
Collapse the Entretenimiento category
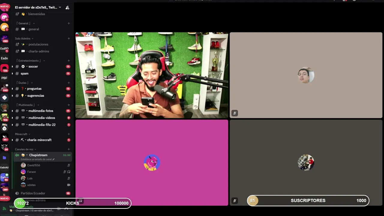point(30,61)
